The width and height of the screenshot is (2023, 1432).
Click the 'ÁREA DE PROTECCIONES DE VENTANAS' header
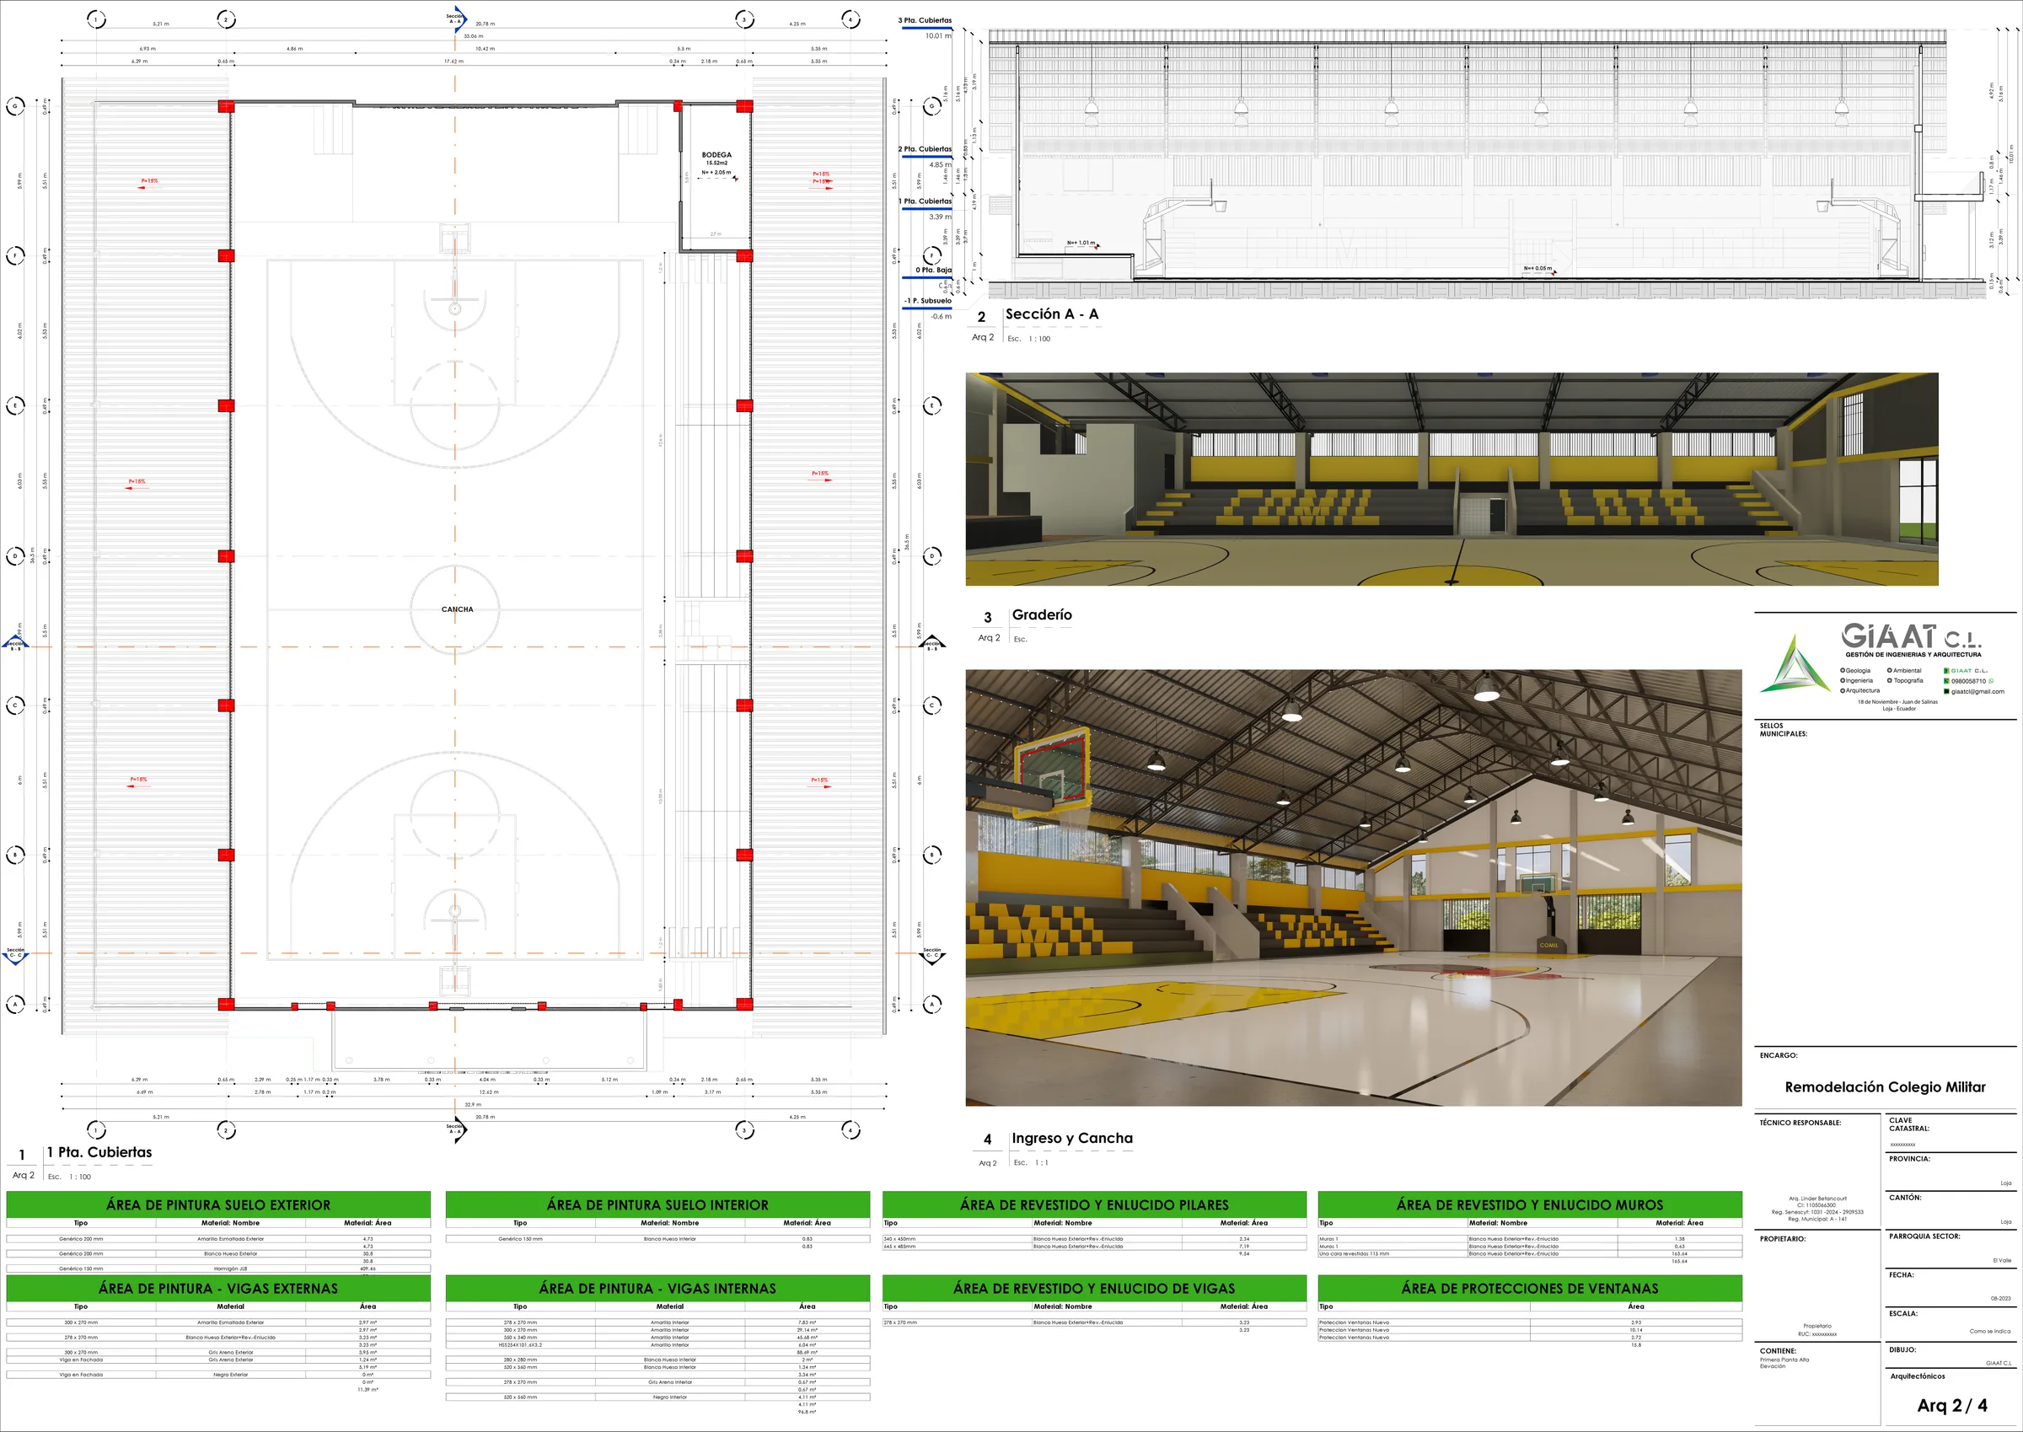point(1530,1288)
